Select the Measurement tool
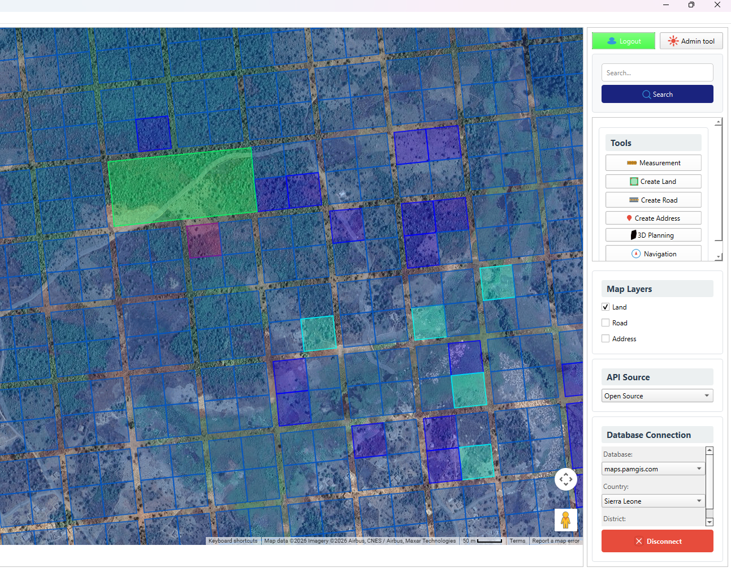This screenshot has width=731, height=580. [654, 163]
